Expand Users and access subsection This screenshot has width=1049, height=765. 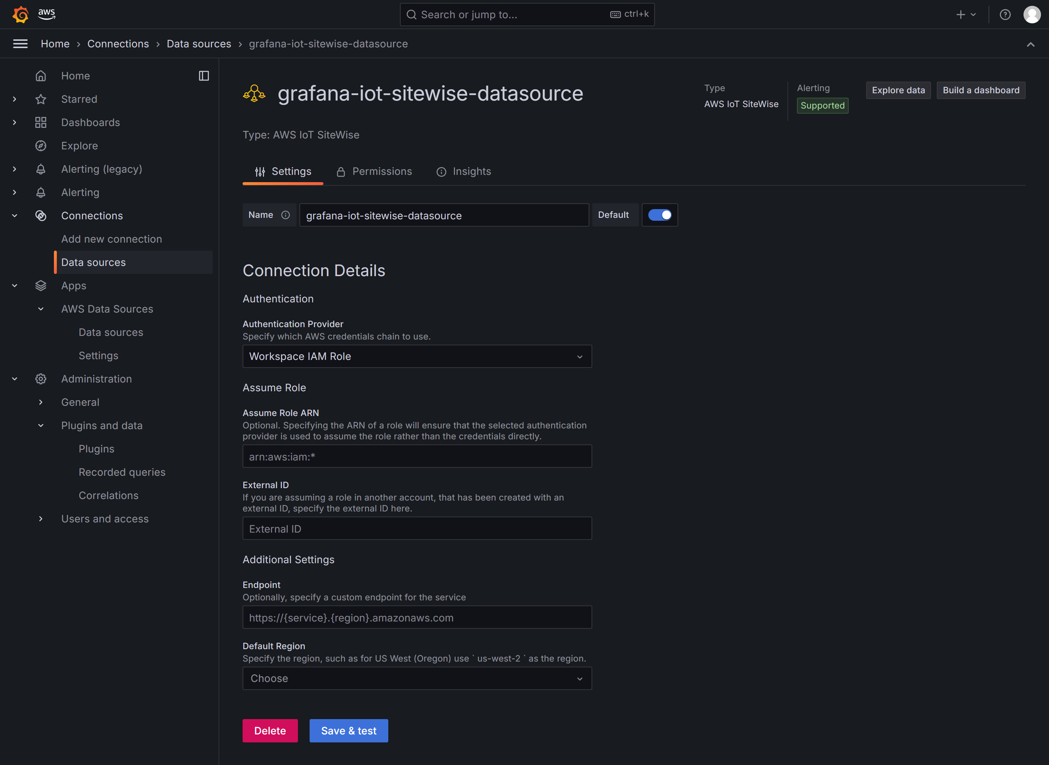click(41, 519)
